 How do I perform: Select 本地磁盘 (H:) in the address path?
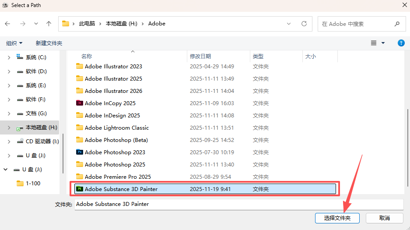[121, 24]
